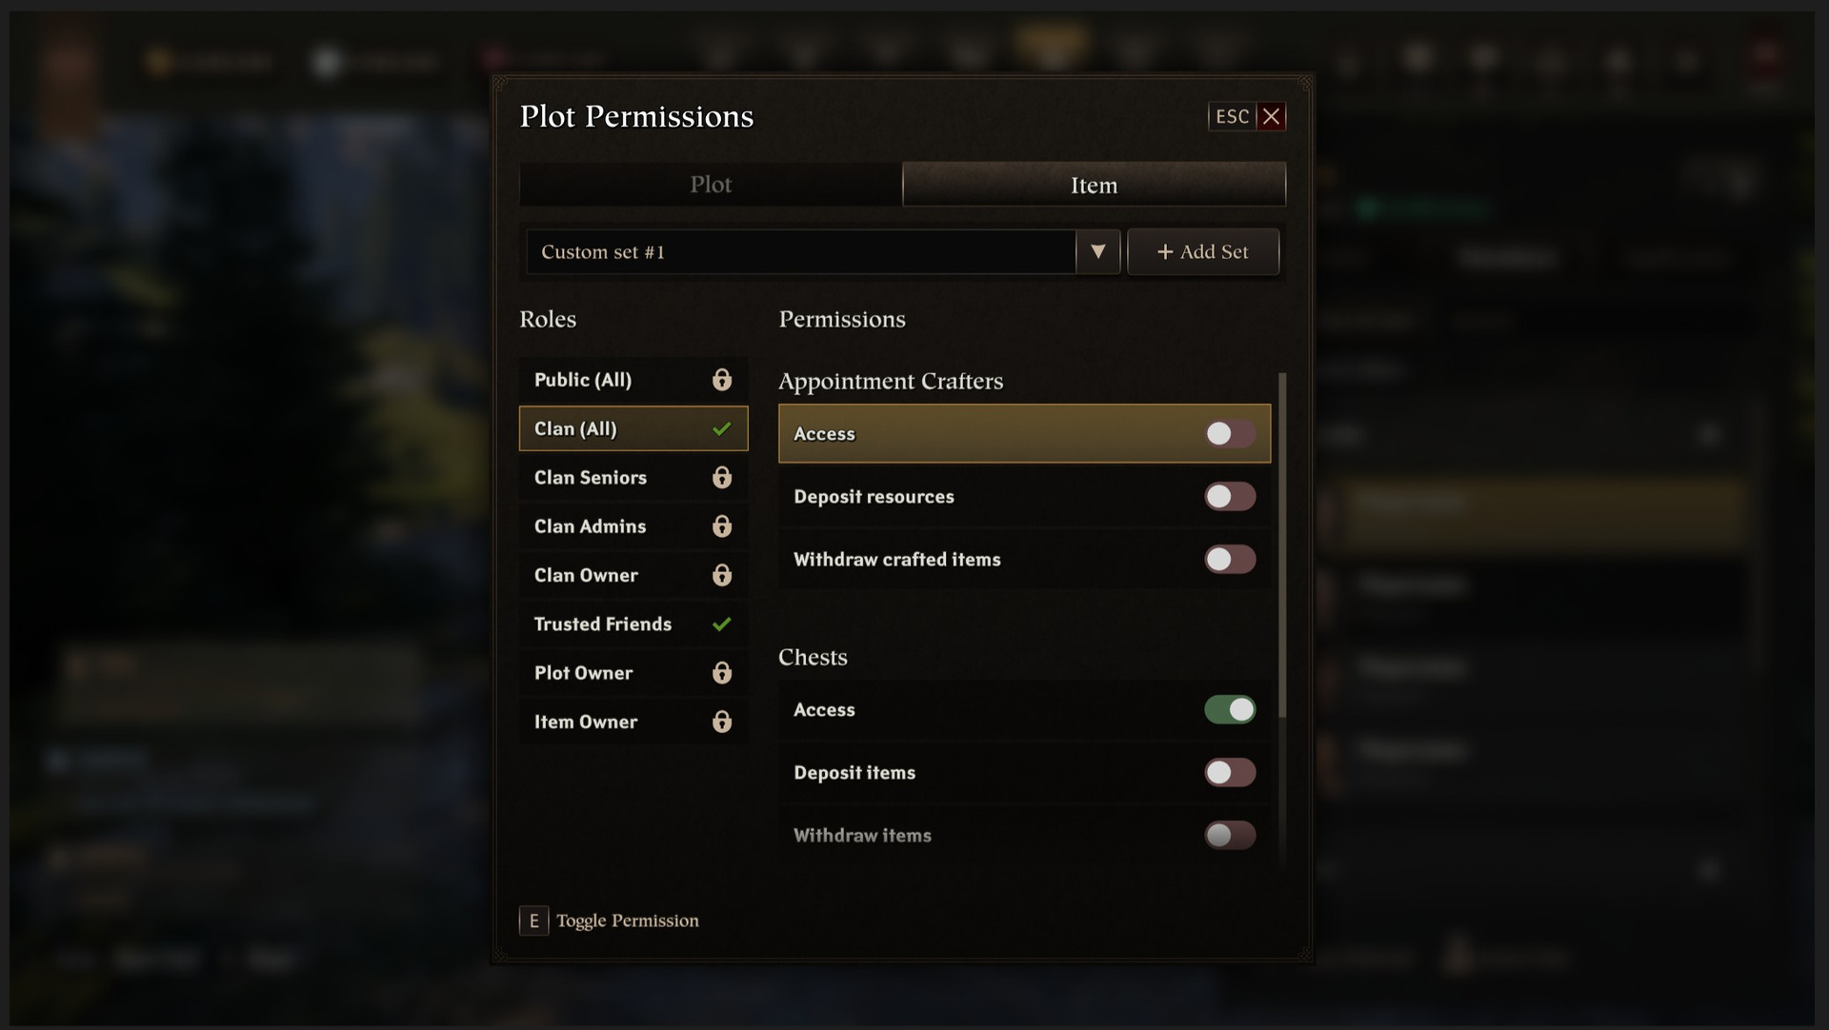This screenshot has width=1829, height=1030.
Task: Close the dialog with the X button
Action: click(x=1271, y=117)
